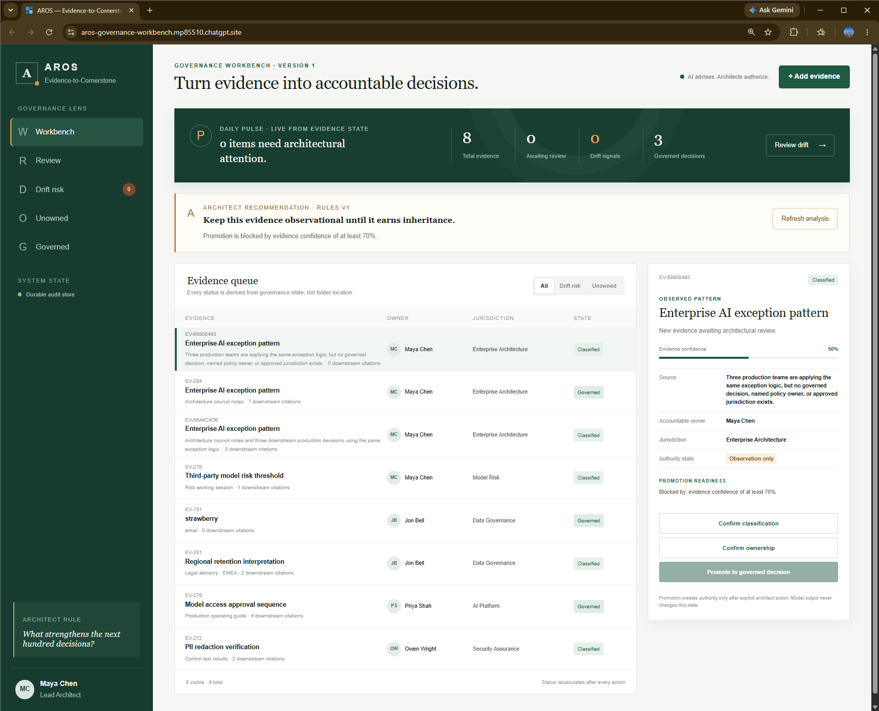Click the Observation only authority badge
The image size is (879, 711).
751,458
